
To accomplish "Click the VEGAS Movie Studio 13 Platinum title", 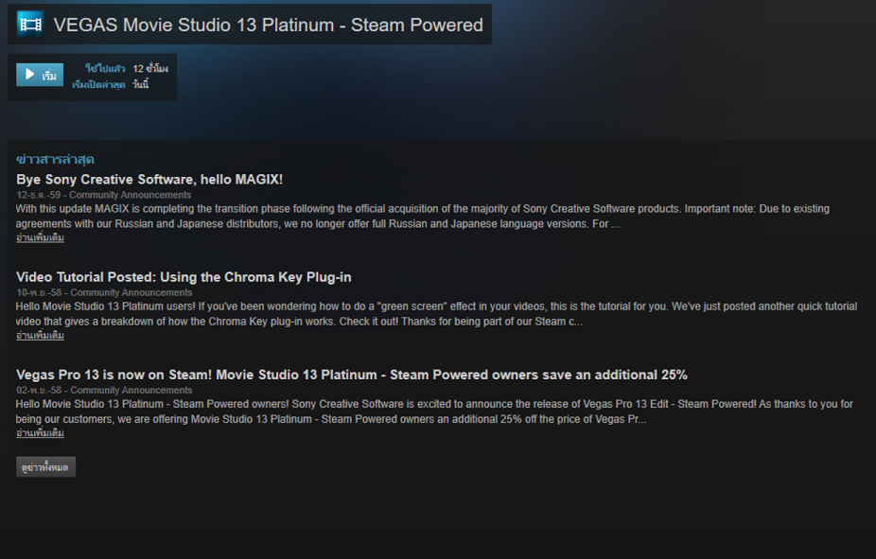I will pos(268,26).
